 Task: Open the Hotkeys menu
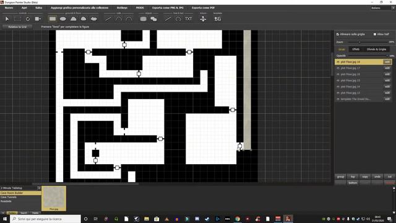(122, 8)
